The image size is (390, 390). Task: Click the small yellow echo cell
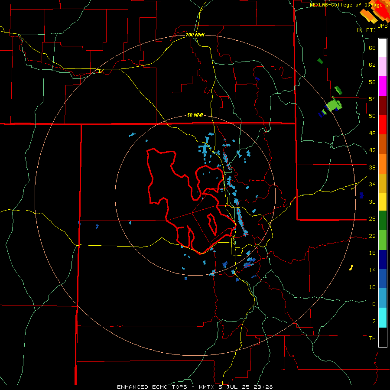click(351, 268)
